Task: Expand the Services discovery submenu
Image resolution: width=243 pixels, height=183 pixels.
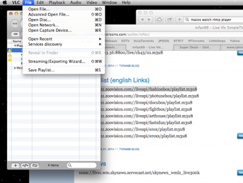Action: click(64, 44)
